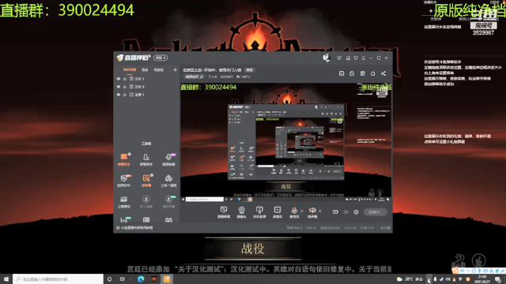Click the 战役 campaign button in the game
The image size is (506, 284).
(253, 248)
